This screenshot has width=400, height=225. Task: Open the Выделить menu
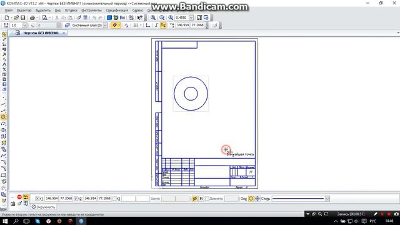tap(43, 10)
